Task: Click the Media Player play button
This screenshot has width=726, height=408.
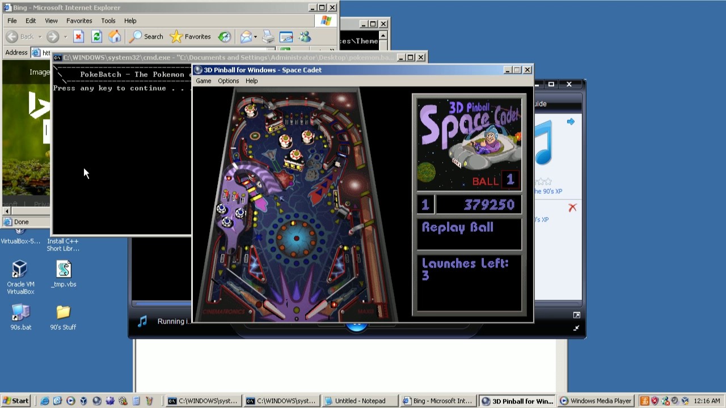Action: click(357, 326)
